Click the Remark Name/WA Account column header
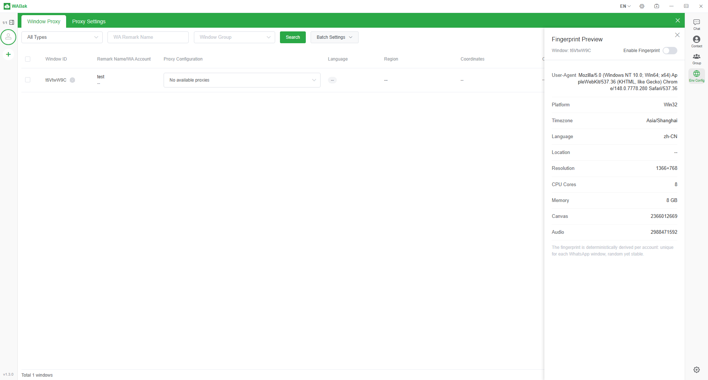708x380 pixels. 124,59
